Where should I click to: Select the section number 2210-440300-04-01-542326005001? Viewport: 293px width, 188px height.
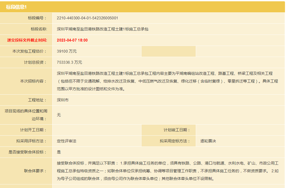[87, 18]
